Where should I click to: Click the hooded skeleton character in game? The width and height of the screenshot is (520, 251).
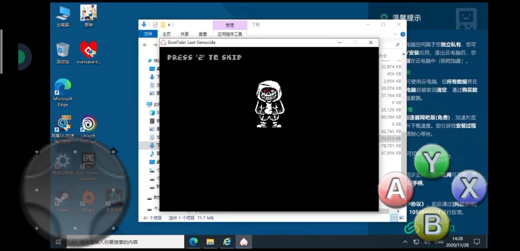click(269, 104)
